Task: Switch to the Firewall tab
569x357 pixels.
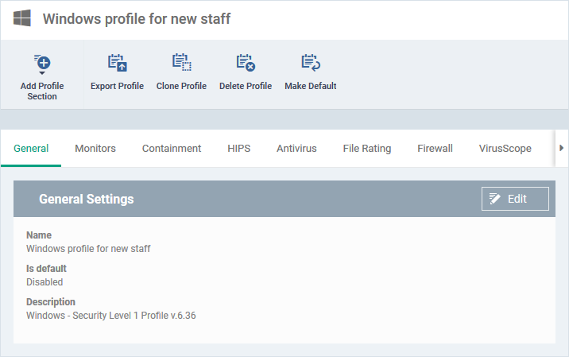Action: 435,148
